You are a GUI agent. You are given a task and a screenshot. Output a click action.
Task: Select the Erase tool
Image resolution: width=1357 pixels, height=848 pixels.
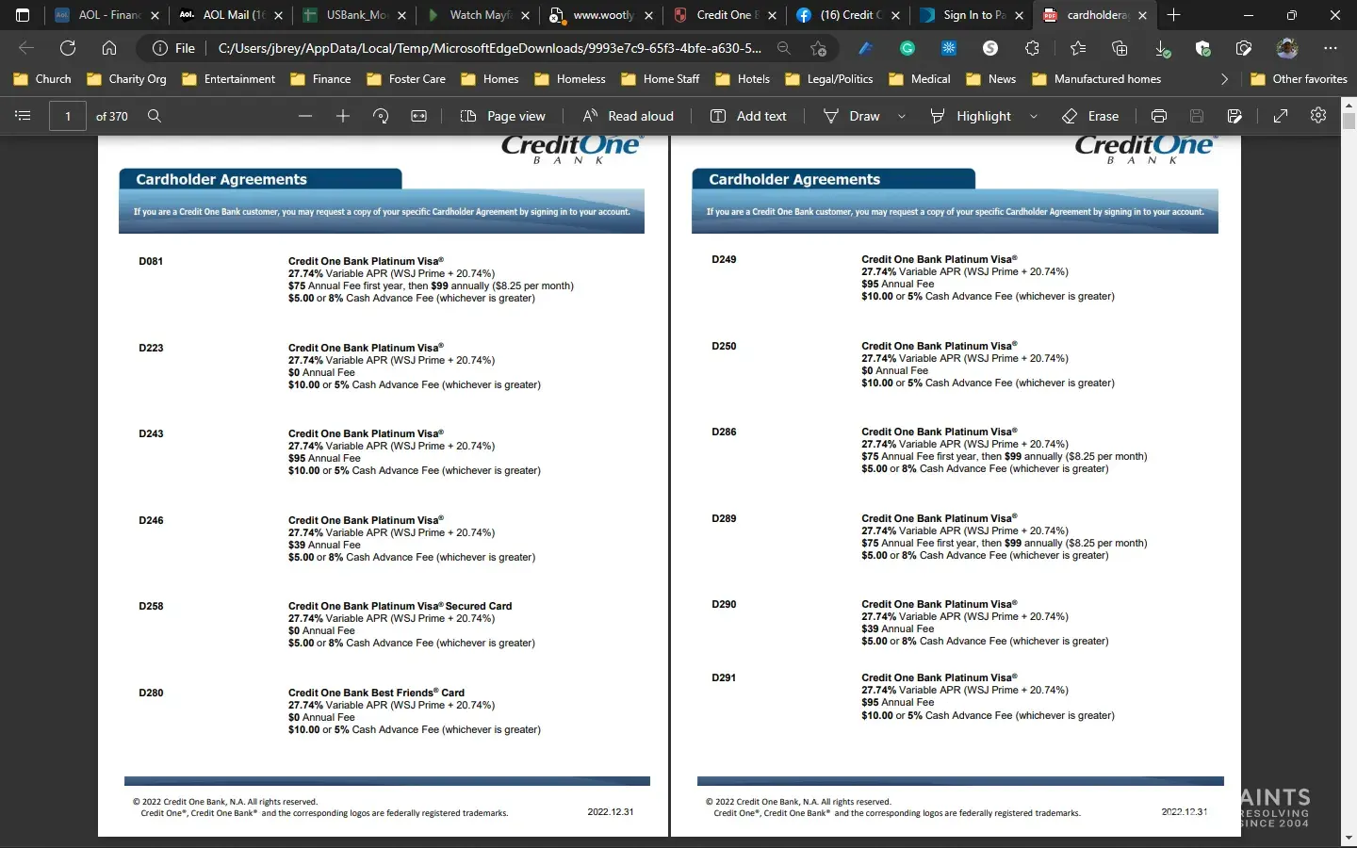tap(1090, 116)
